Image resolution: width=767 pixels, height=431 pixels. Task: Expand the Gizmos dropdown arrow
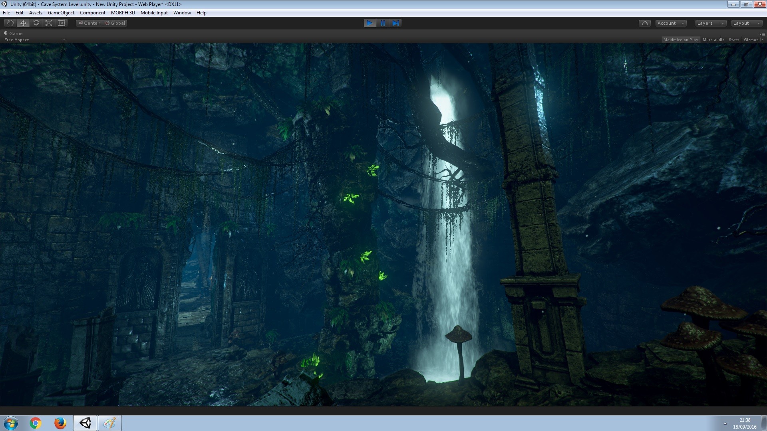click(x=762, y=40)
